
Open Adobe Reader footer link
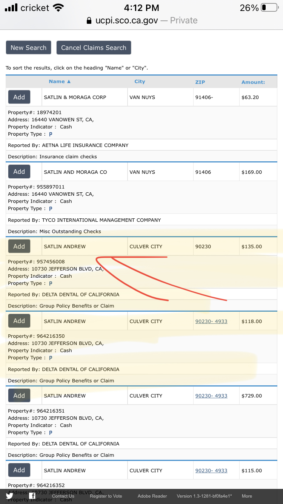[x=152, y=496]
